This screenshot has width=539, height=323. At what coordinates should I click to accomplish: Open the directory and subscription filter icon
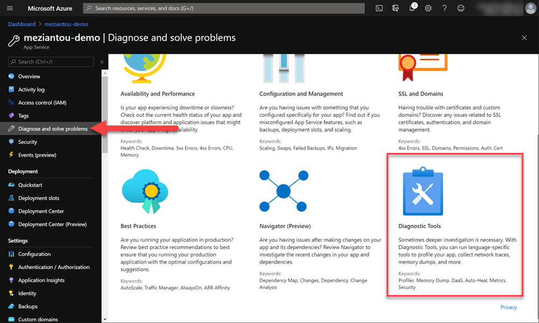(x=396, y=8)
